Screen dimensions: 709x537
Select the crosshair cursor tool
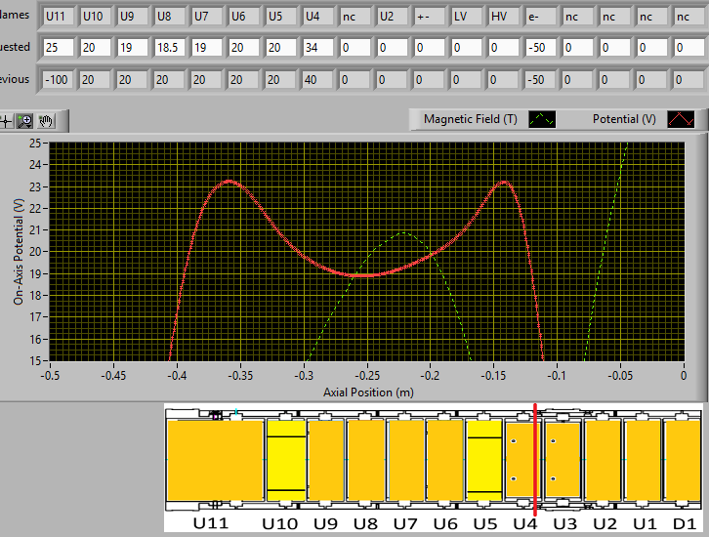coord(6,120)
